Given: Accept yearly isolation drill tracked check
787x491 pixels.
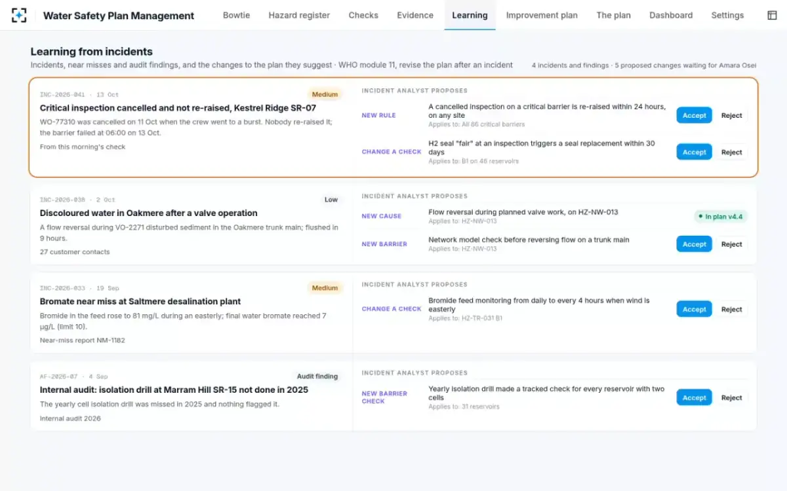Looking at the screenshot, I should (694, 397).
